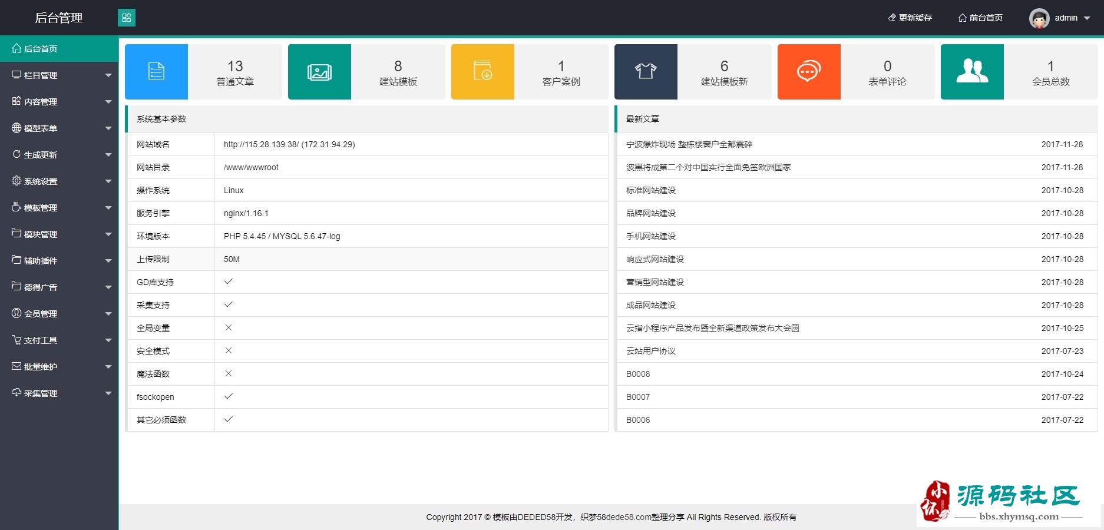1104x530 pixels.
Task: Click the admin avatar picture
Action: pyautogui.click(x=1039, y=18)
